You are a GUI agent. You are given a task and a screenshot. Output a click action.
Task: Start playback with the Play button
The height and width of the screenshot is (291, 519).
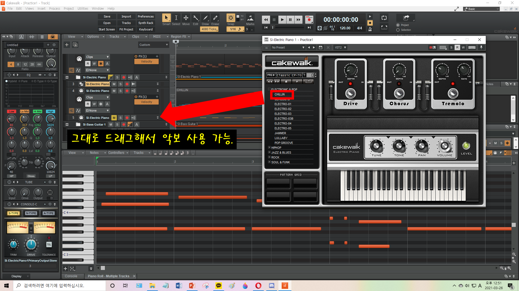(282, 20)
